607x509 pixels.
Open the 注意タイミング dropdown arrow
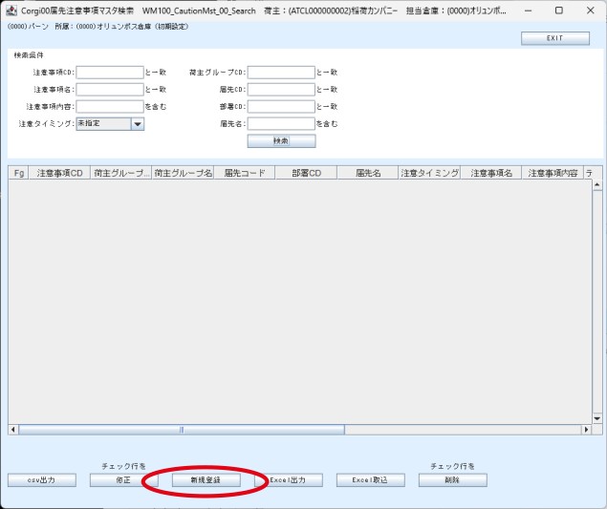138,124
